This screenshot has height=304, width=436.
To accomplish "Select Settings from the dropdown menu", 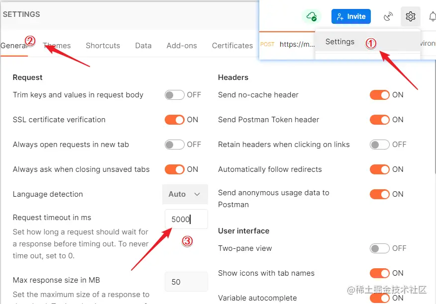I will pos(340,42).
